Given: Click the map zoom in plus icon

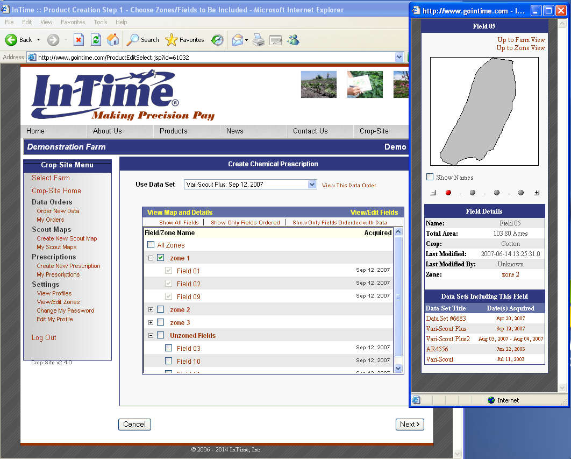Looking at the screenshot, I should pos(537,193).
